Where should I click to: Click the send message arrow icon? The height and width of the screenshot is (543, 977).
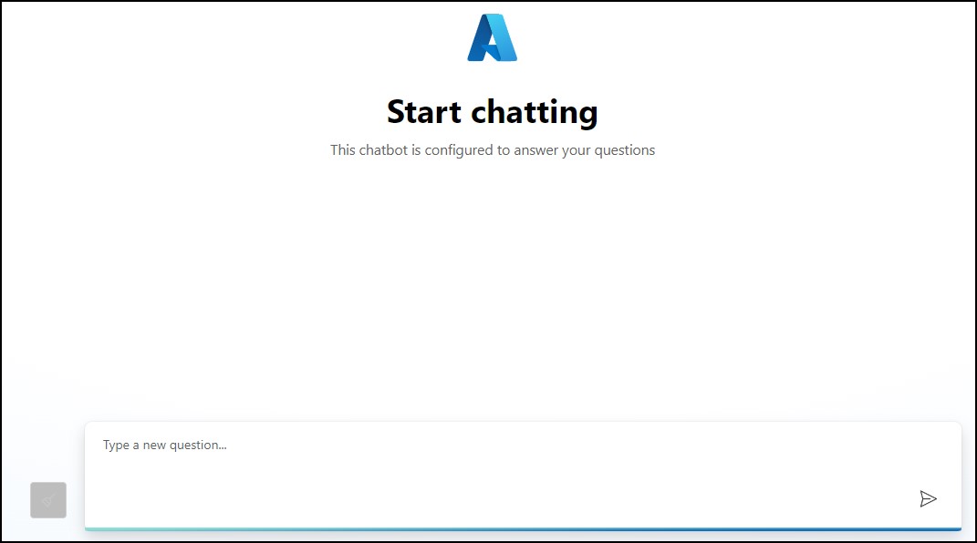(928, 499)
